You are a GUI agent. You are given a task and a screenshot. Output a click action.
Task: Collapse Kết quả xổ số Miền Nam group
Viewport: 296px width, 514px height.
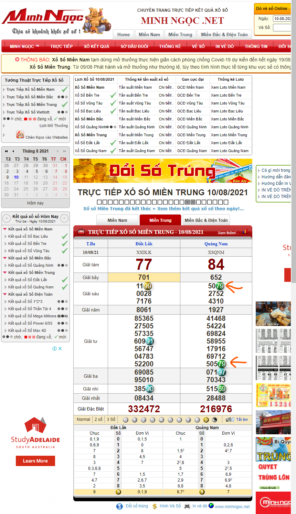click(x=5, y=229)
